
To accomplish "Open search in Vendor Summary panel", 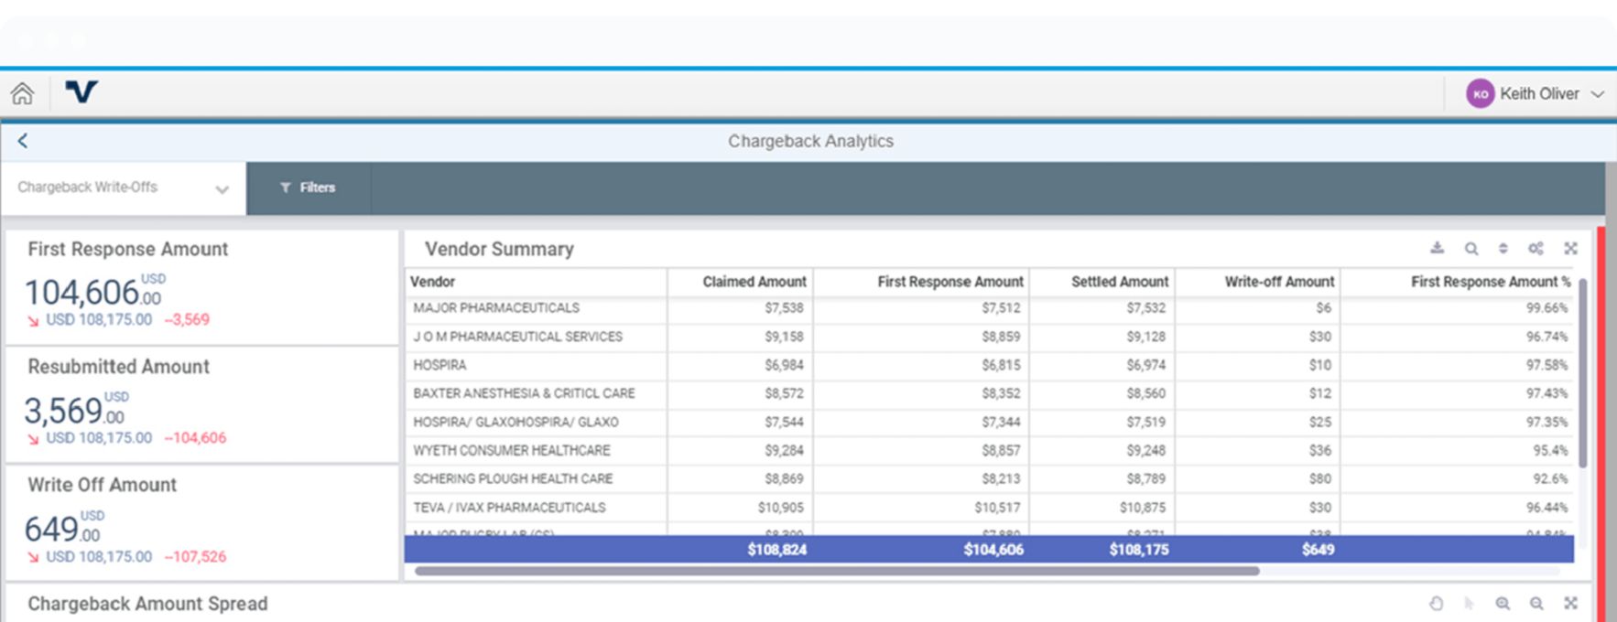I will (x=1470, y=249).
